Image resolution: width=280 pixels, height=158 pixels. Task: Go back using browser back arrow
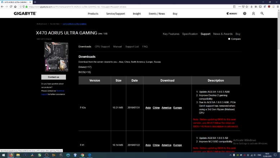pyautogui.click(x=3, y=6)
